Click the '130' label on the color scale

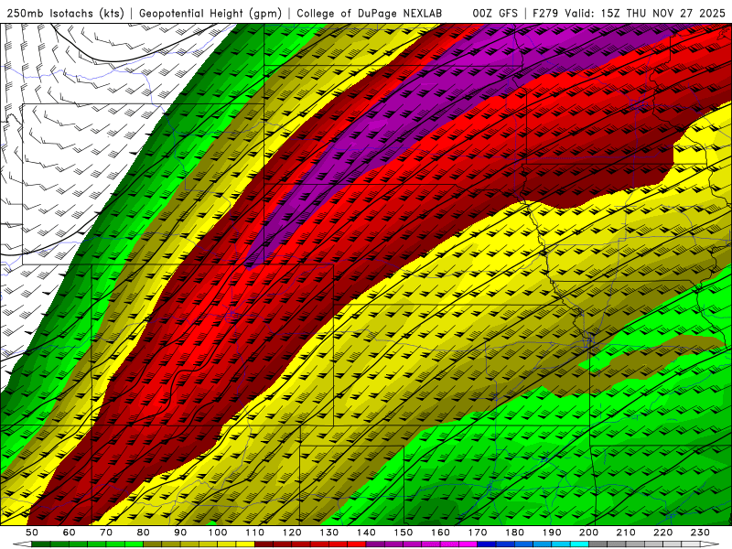click(x=329, y=533)
